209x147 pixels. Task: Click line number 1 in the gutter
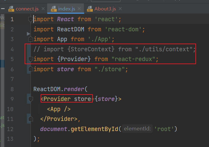(12, 19)
